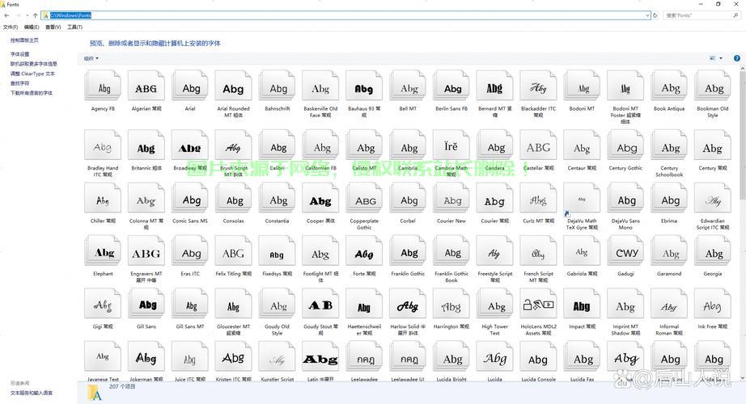The image size is (746, 404).
Task: Open the 查看(V) menu
Action: 53,27
